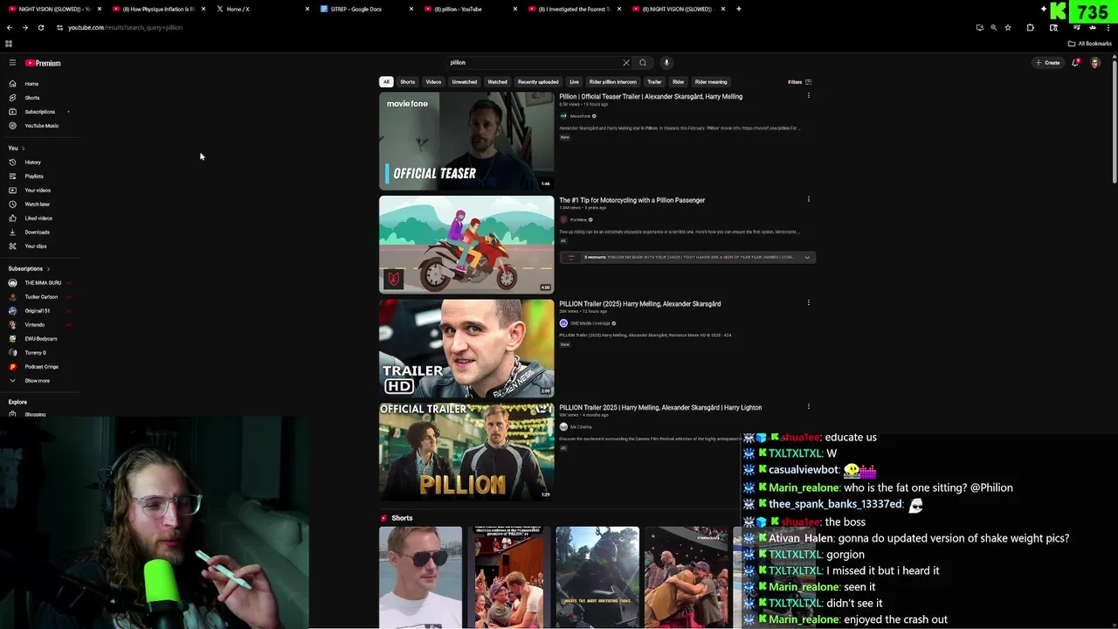Expand the You section

17,149
